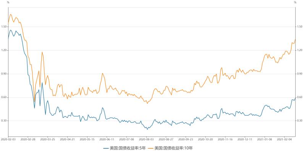Click the 2020-03-25 date axis label
The image size is (304, 151).
47,139
